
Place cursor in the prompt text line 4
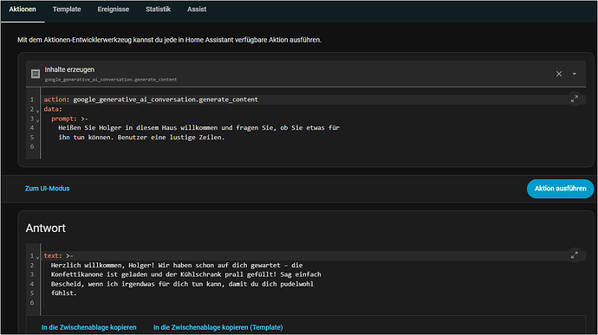tap(198, 127)
